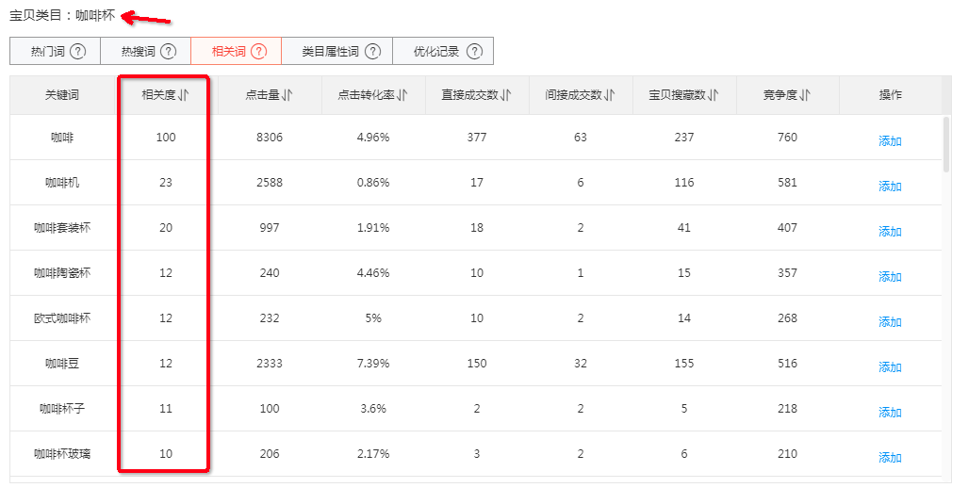The height and width of the screenshot is (488, 968).
Task: Click the 宝贝类目：咖啡杯 label
Action: pyautogui.click(x=62, y=15)
